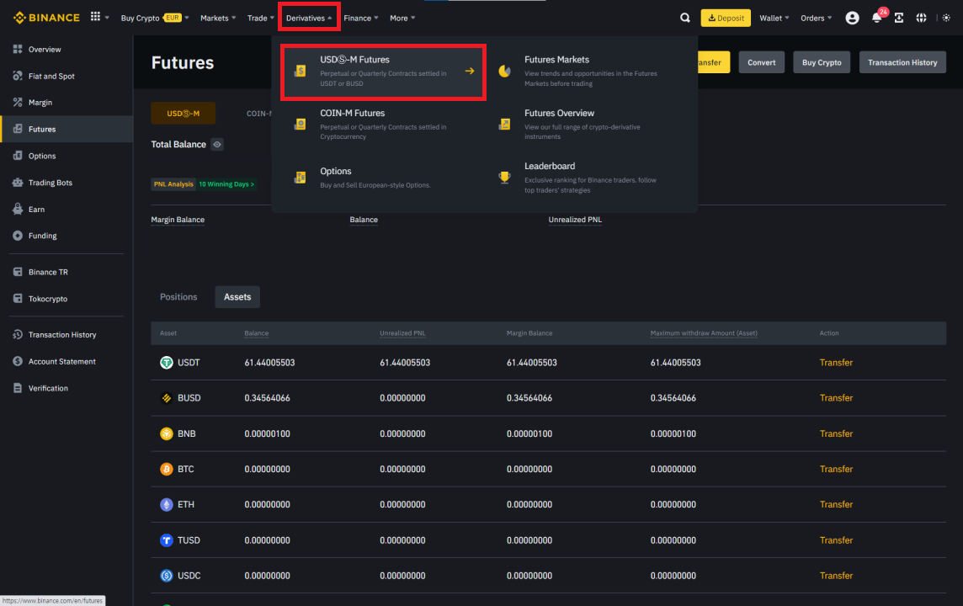Open Trading Bots in sidebar
The image size is (963, 606).
point(67,183)
